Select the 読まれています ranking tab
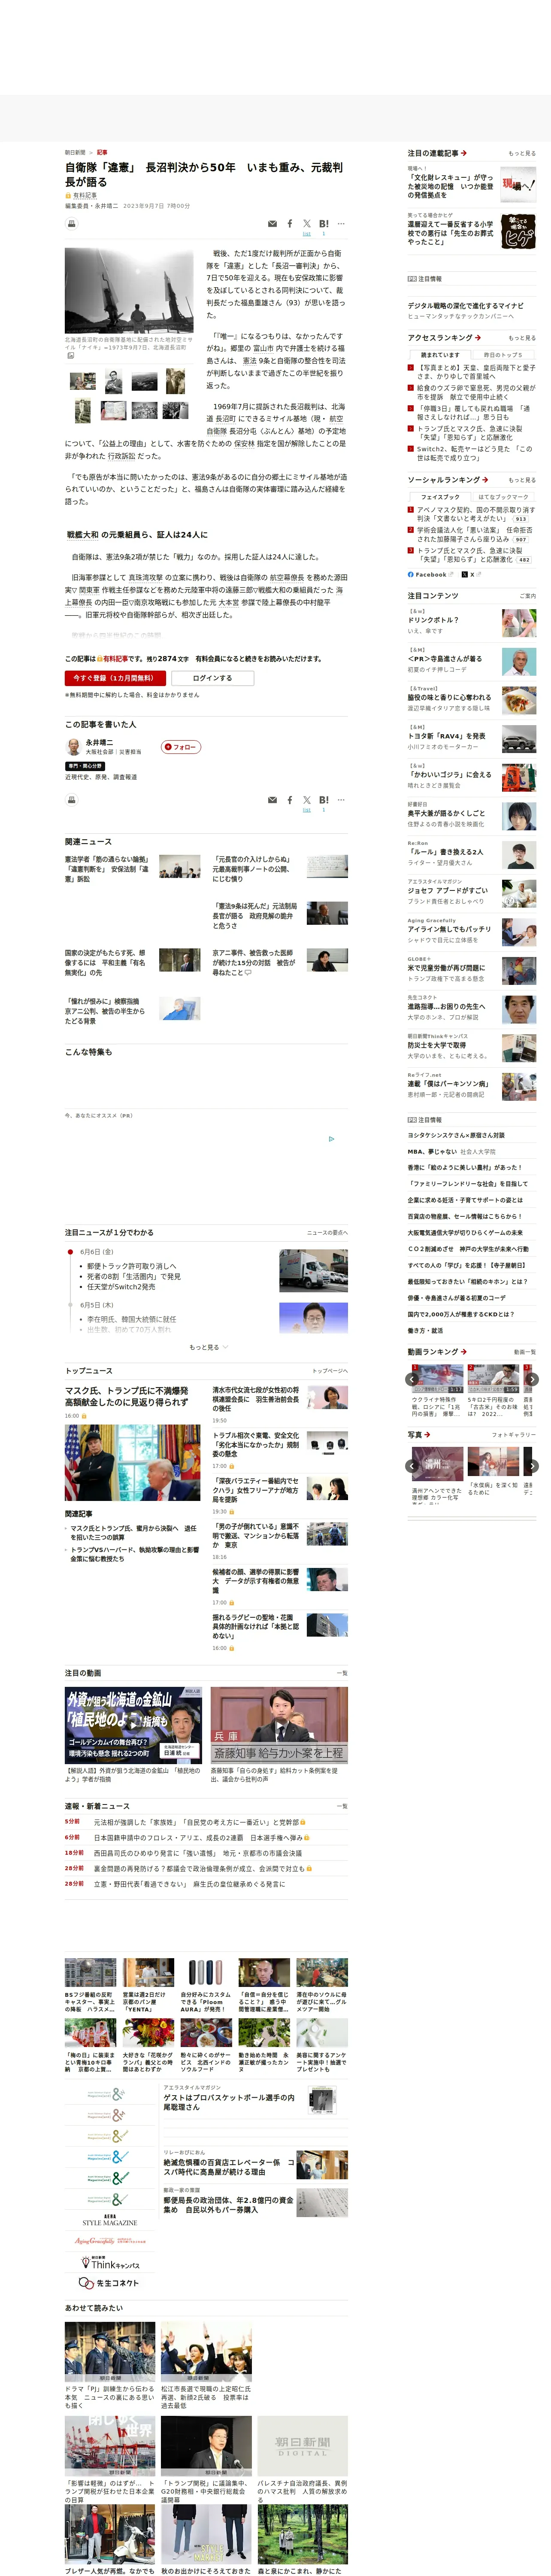 (x=440, y=355)
